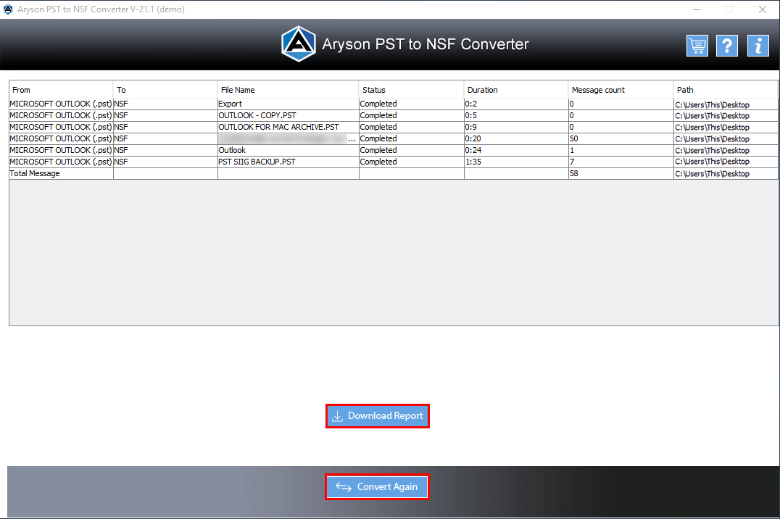Open the shopping cart purchase icon
Image resolution: width=780 pixels, height=519 pixels.
[697, 46]
